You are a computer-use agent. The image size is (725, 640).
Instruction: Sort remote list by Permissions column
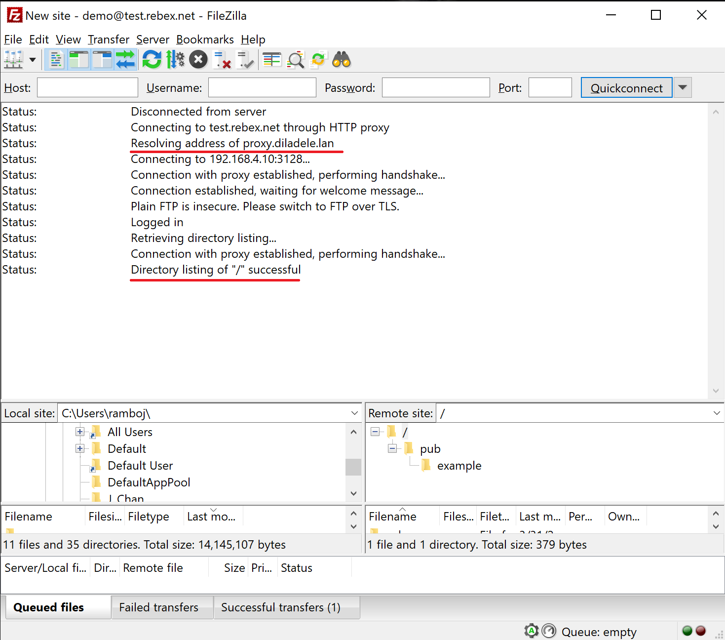tap(585, 517)
